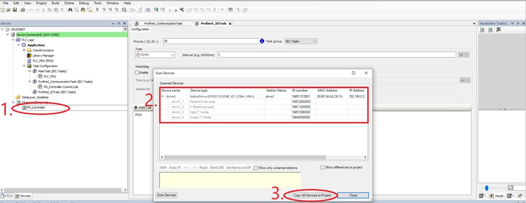Click the IP Address column header
Viewport: 526px width, 203px height.
tap(357, 91)
